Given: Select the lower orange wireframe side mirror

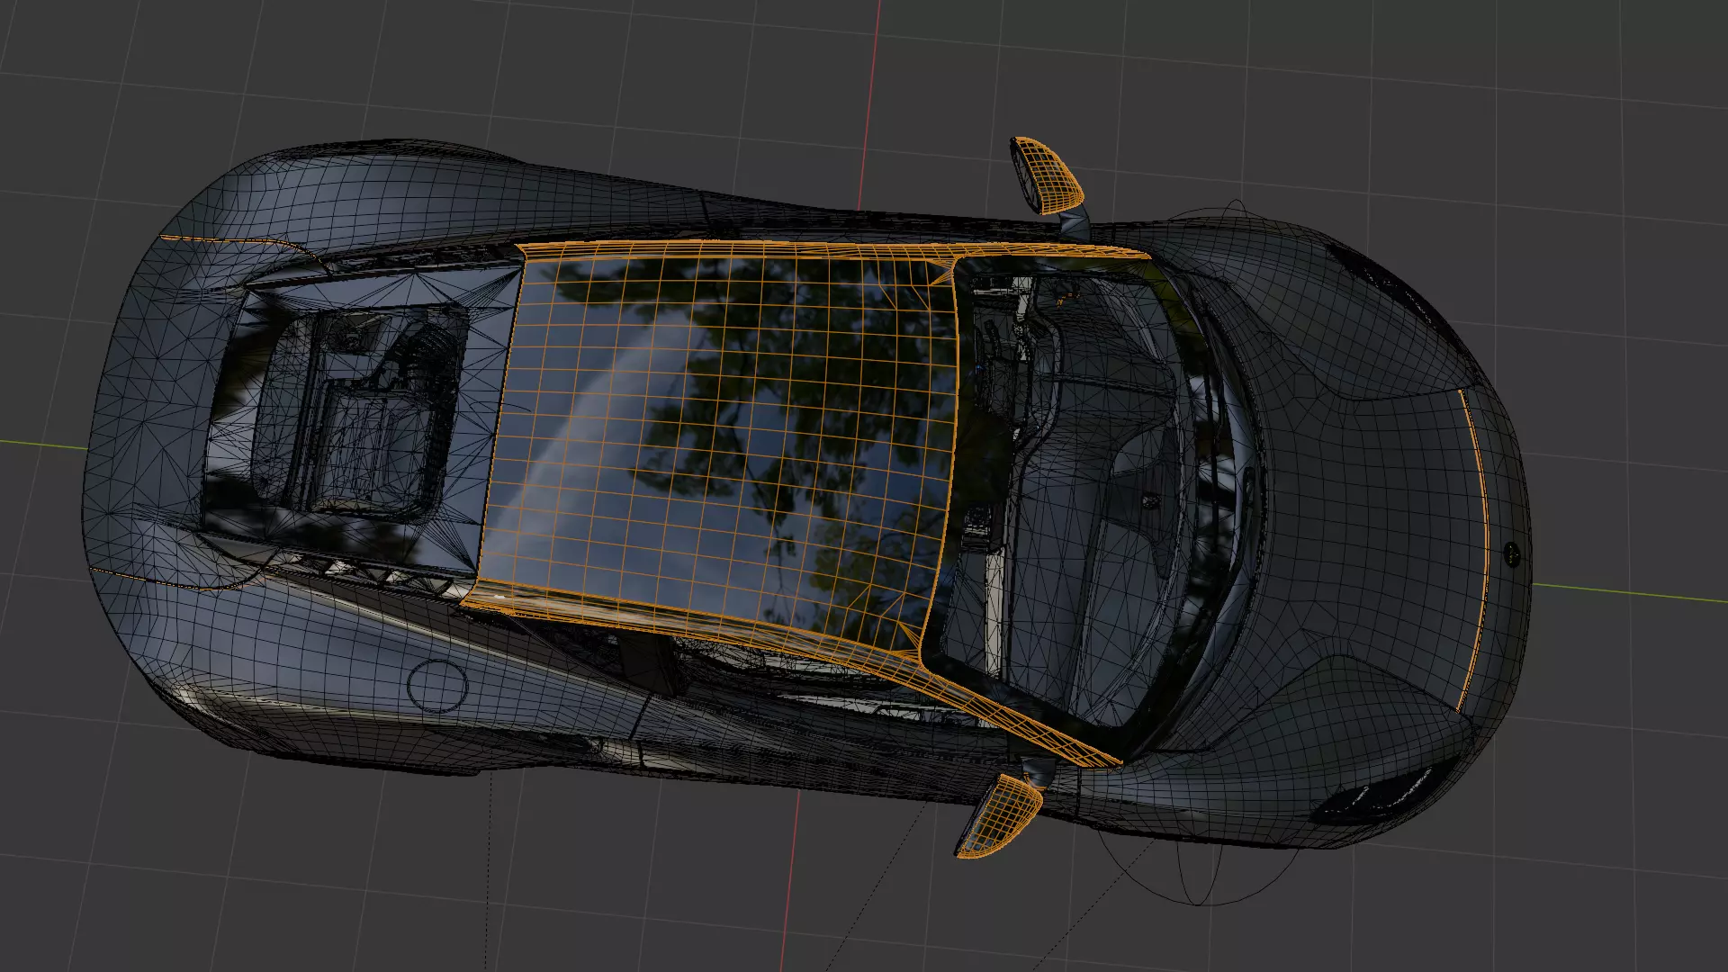Looking at the screenshot, I should coord(998,817).
